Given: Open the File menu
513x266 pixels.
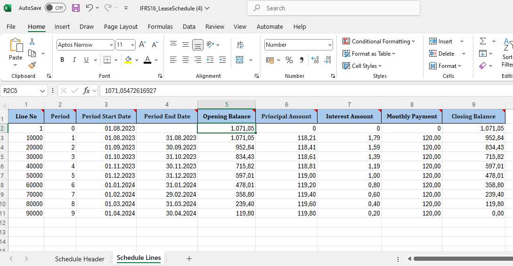Looking at the screenshot, I should 11,26.
